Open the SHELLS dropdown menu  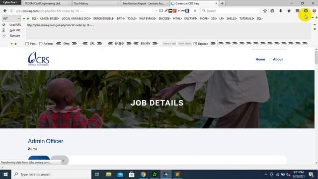tap(232, 18)
